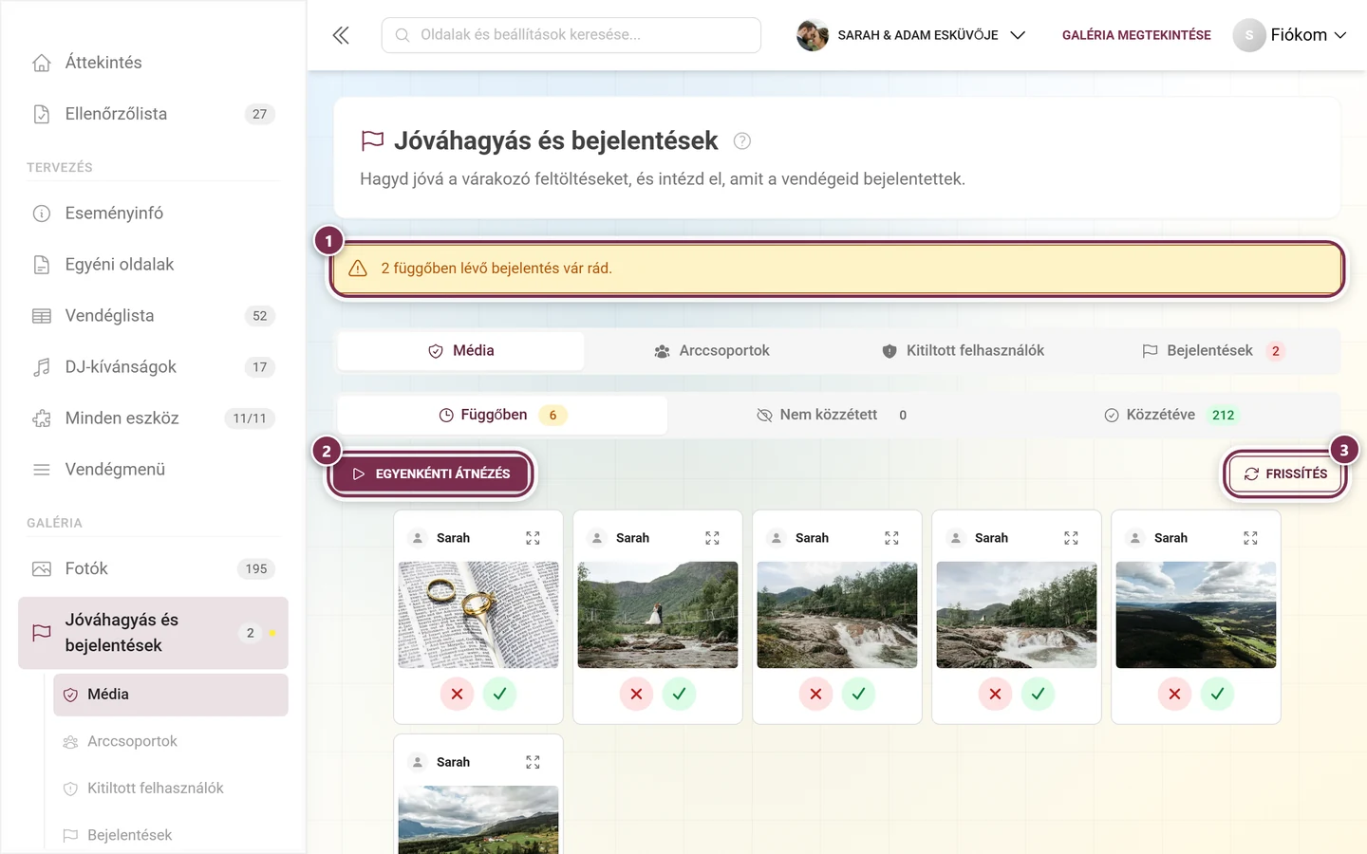Approve the aerial valley photo

1217,694
